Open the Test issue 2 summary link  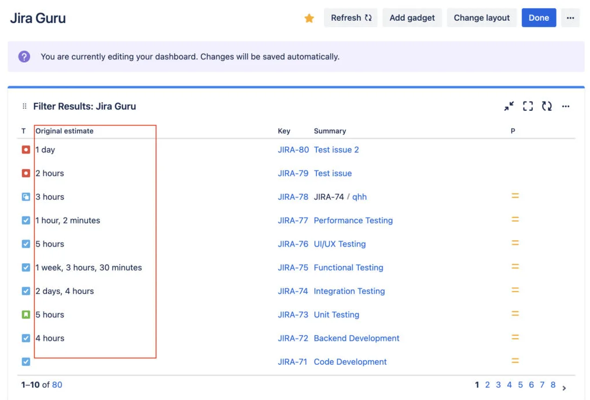pos(337,149)
